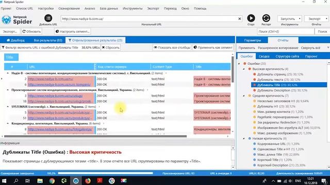Click the Поиск search button
330x185 pixels.
pyautogui.click(x=322, y=31)
